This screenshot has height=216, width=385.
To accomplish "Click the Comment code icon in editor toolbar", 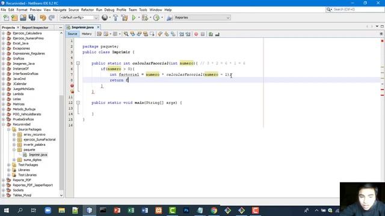I will 211,34.
